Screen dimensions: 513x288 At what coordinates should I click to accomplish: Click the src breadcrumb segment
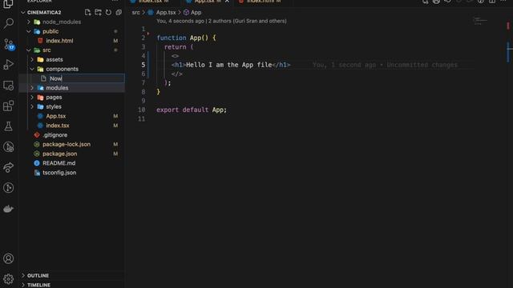coord(135,13)
